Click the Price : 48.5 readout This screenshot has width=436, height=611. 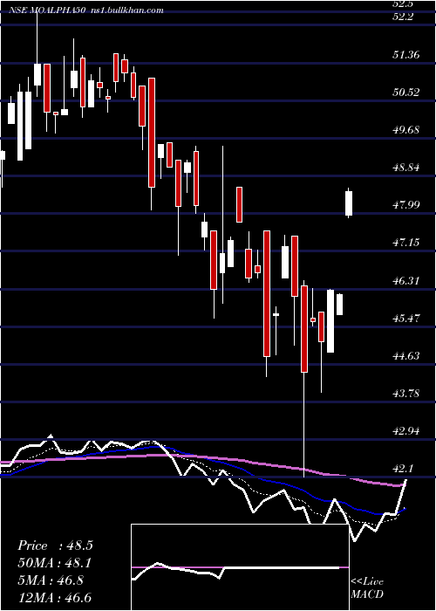pos(55,546)
